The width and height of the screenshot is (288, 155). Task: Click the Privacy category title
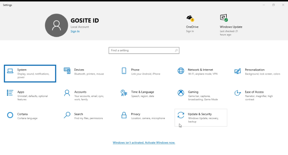tap(135, 114)
